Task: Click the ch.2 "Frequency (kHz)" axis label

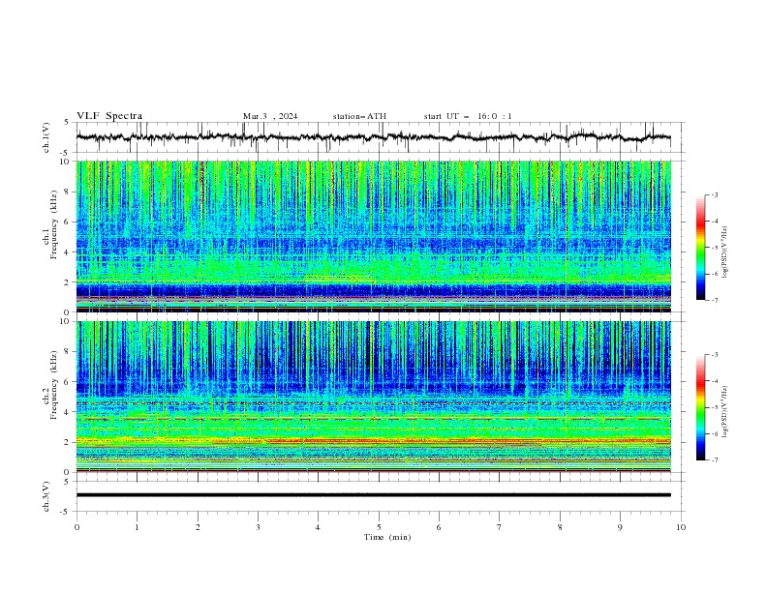Action: click(54, 385)
